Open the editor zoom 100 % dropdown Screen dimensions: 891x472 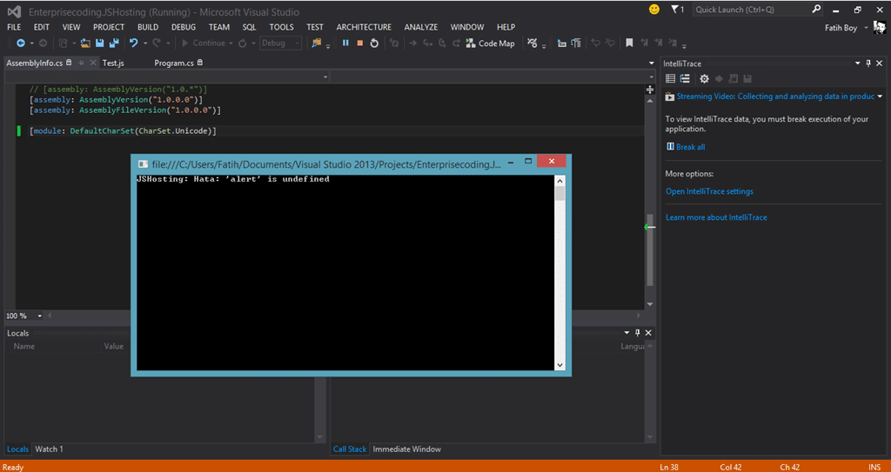pyautogui.click(x=40, y=316)
